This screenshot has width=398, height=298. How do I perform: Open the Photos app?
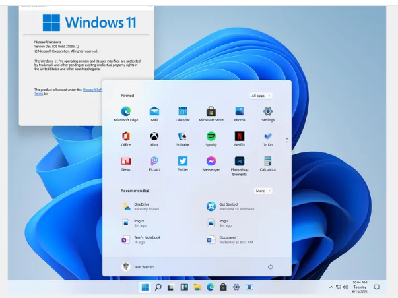(x=240, y=114)
